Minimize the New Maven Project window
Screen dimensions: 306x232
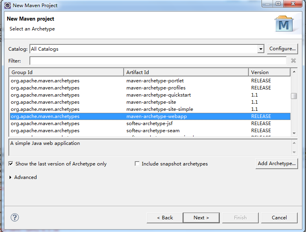(267, 4)
